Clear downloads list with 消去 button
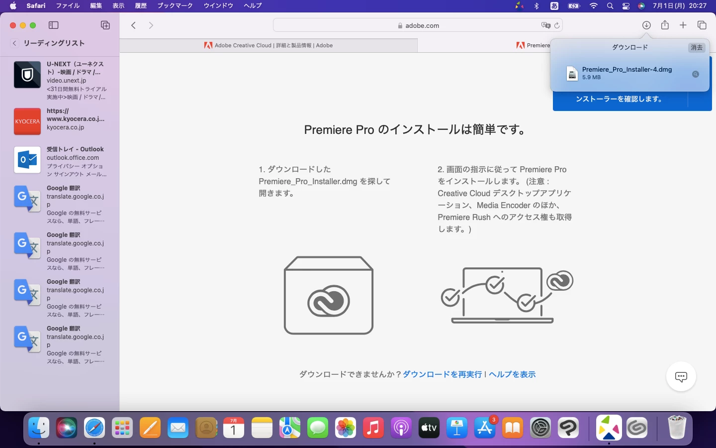This screenshot has width=716, height=448. (697, 48)
